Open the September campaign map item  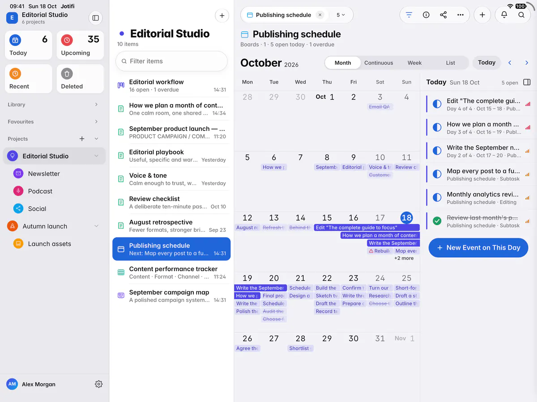pyautogui.click(x=171, y=296)
